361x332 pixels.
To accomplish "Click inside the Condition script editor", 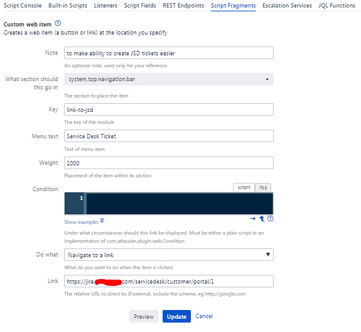I will coord(180,204).
